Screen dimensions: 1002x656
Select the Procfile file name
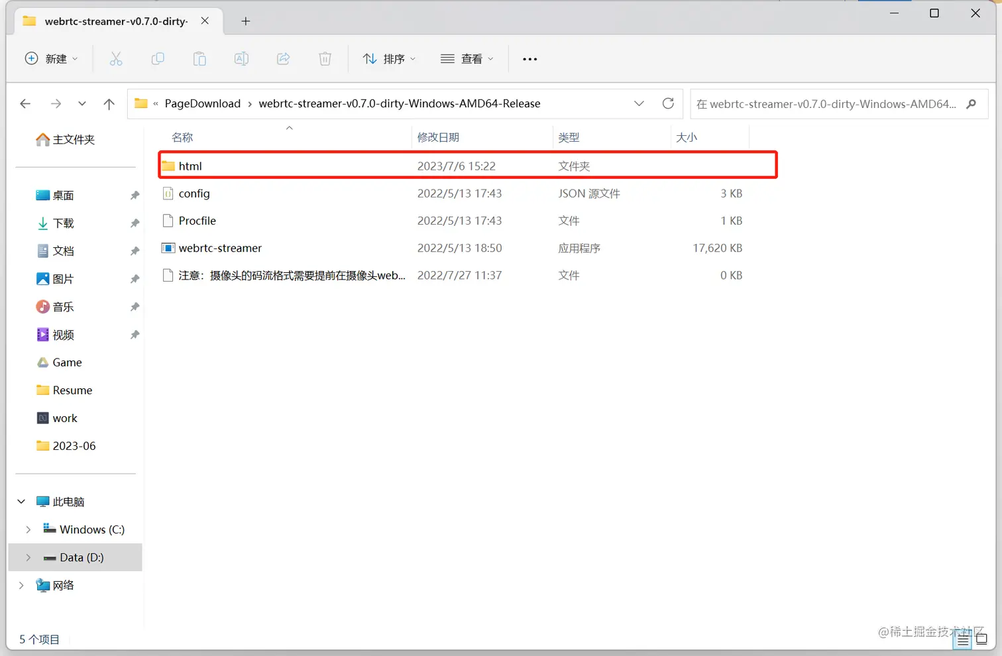point(197,221)
